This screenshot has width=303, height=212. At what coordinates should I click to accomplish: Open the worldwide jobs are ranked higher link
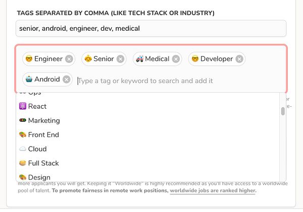[x=213, y=191]
